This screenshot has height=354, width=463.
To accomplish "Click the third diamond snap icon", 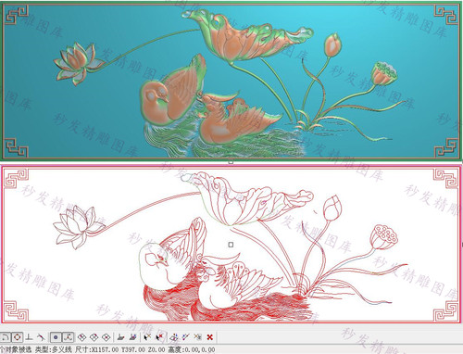I will pos(106,337).
